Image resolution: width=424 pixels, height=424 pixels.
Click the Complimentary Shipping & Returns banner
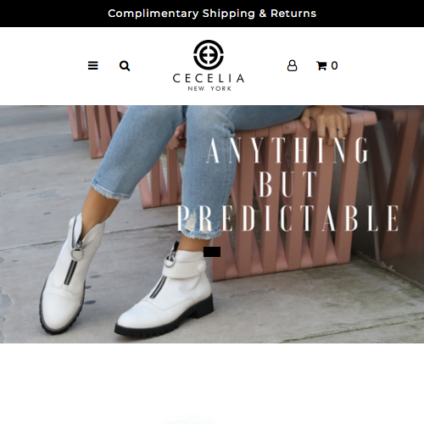(212, 14)
